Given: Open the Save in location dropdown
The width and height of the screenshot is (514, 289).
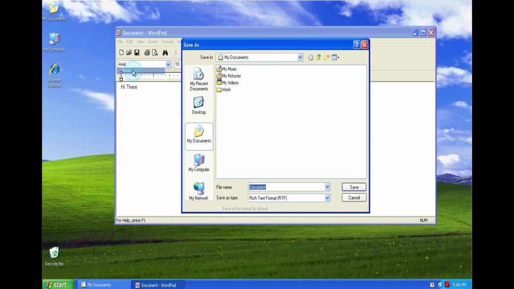Looking at the screenshot, I should click(300, 57).
